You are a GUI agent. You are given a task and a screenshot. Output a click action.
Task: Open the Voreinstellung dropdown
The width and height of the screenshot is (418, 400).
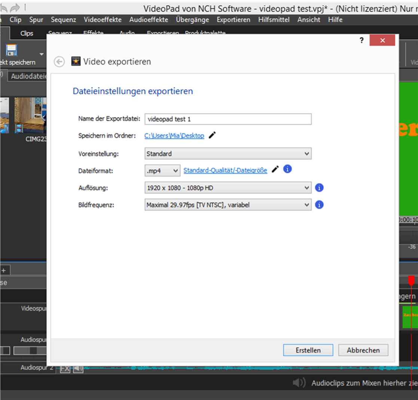tap(228, 153)
